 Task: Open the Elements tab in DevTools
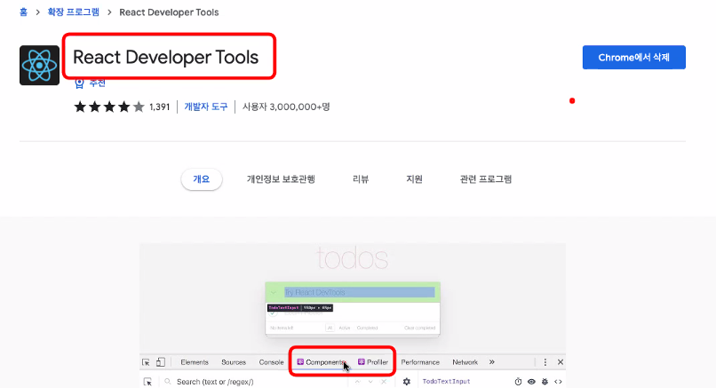coord(195,362)
